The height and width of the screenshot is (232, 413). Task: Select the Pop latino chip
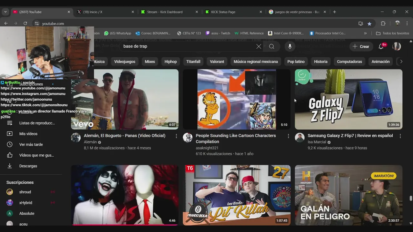click(x=296, y=62)
